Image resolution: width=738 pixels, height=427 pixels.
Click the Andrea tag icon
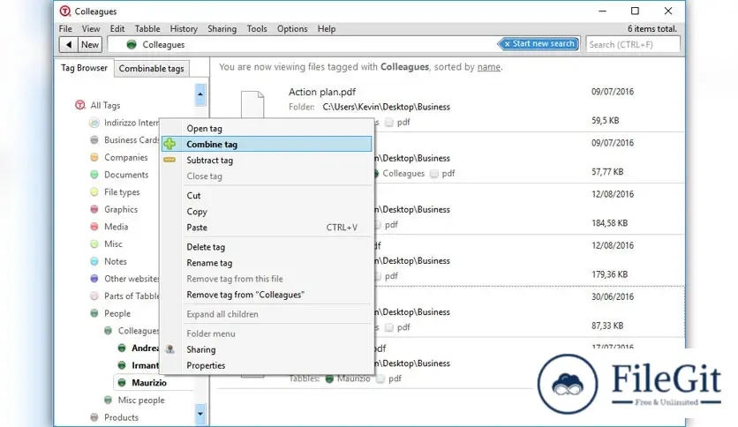coord(122,348)
